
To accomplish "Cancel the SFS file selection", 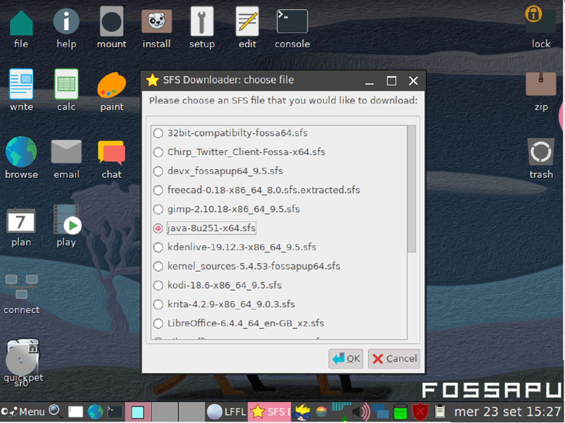I will 393,359.
